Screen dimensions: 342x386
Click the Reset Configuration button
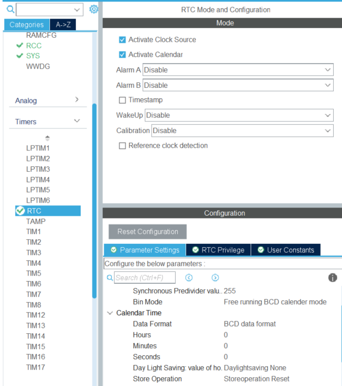click(148, 232)
